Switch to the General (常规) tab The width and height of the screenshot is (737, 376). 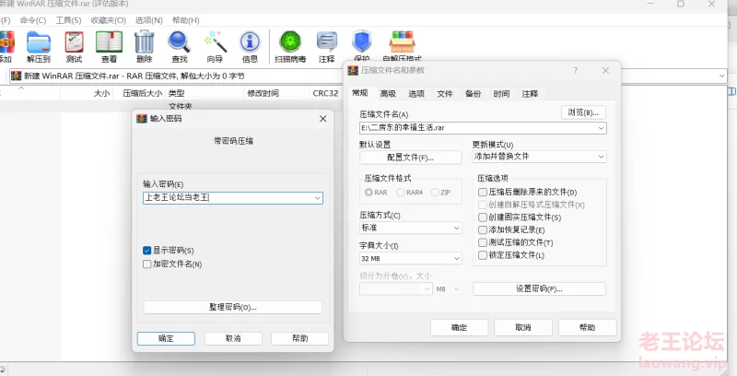pyautogui.click(x=359, y=93)
